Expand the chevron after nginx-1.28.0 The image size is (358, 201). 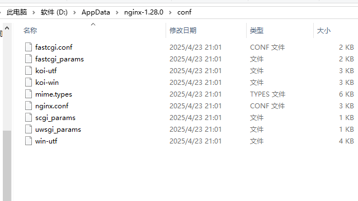pyautogui.click(x=170, y=12)
